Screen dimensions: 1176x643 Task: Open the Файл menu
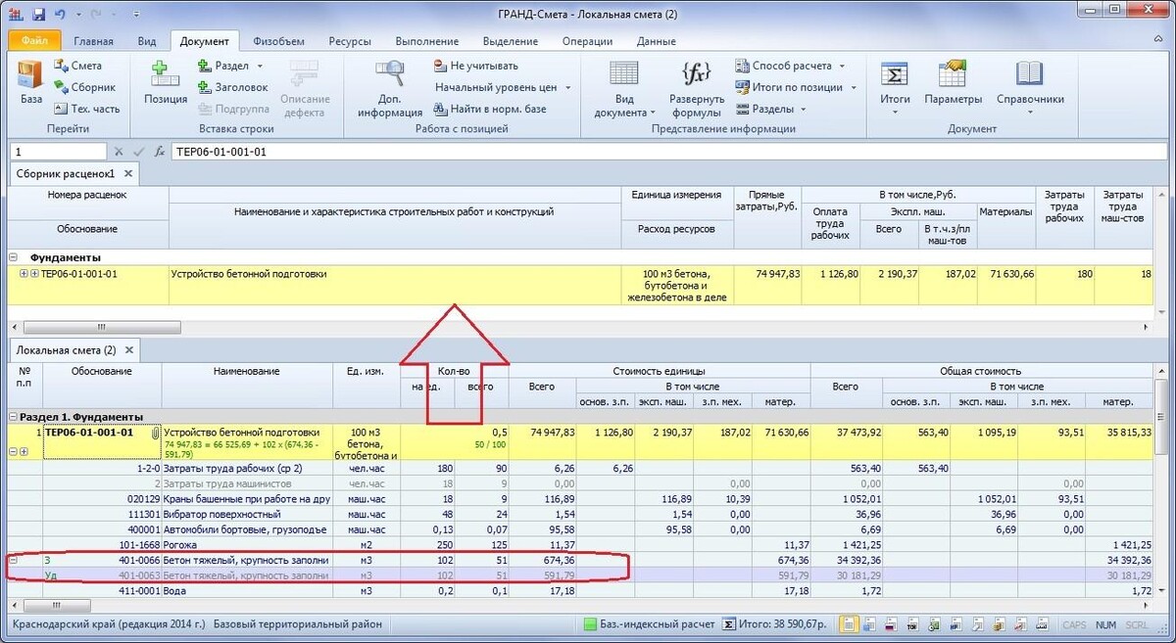pyautogui.click(x=34, y=41)
